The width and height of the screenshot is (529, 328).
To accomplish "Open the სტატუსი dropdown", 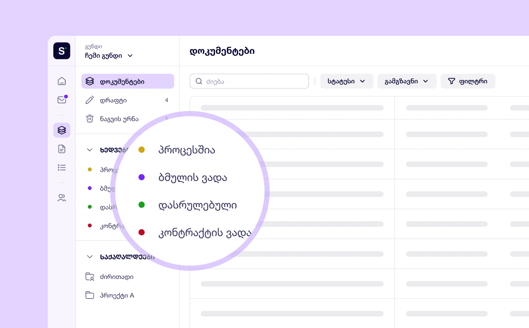I will coord(347,81).
